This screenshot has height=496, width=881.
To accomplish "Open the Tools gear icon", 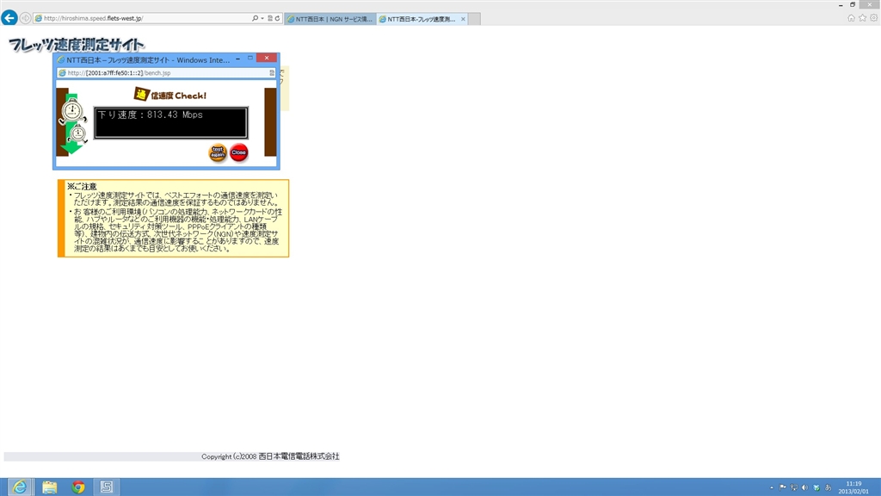I will [874, 18].
